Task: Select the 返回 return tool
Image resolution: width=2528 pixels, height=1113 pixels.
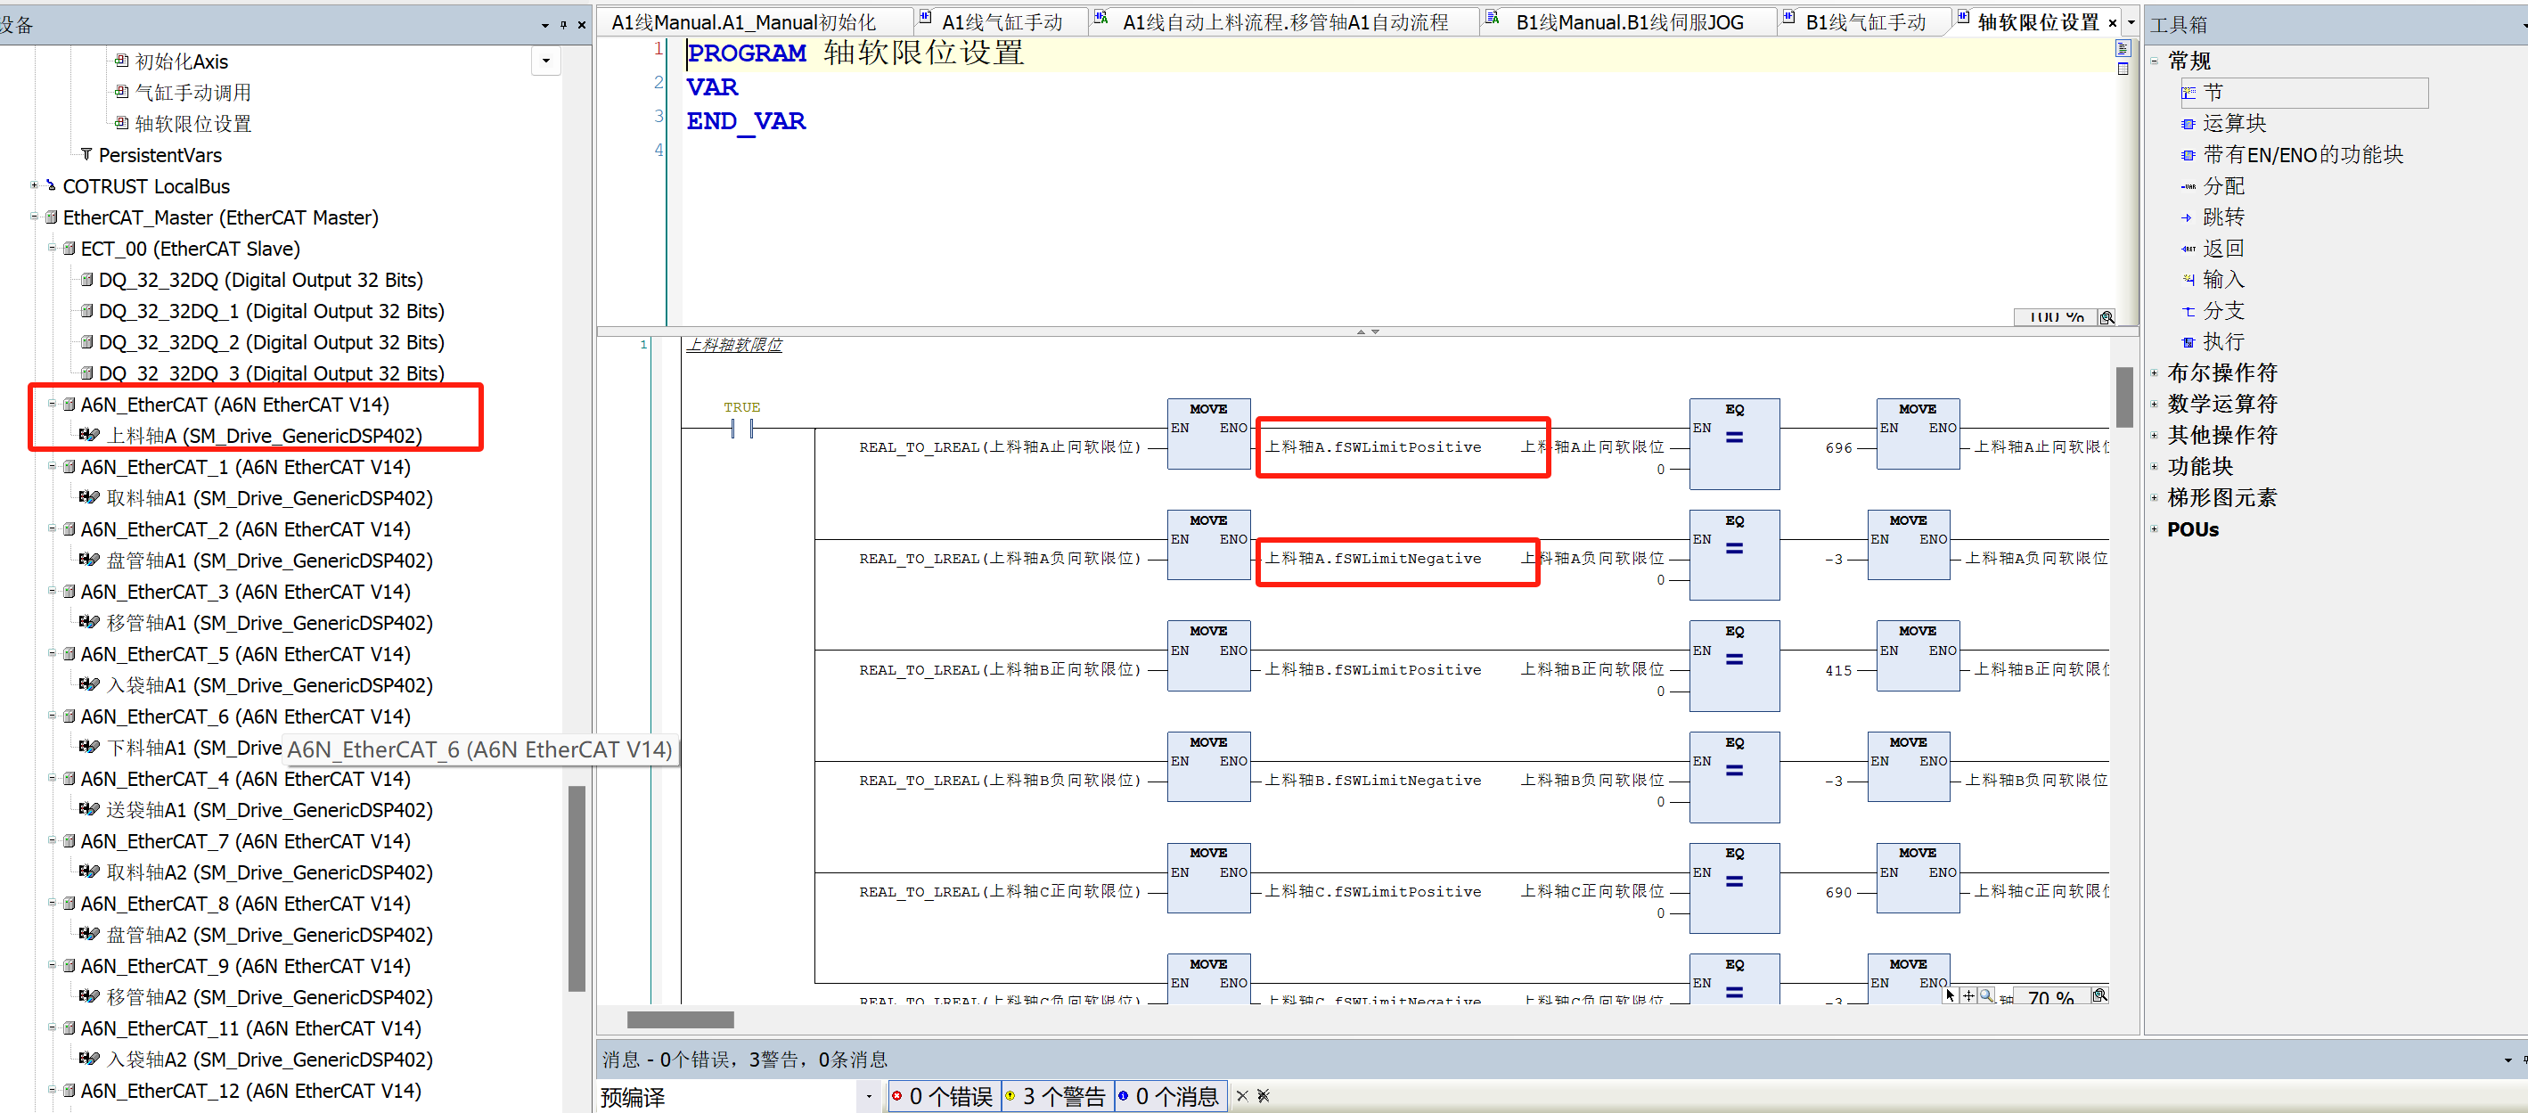Action: click(2212, 249)
